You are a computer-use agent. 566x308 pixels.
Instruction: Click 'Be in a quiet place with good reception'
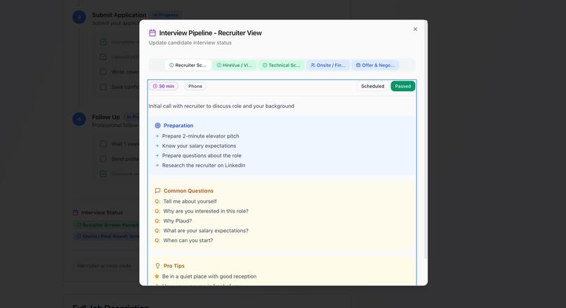(209, 276)
